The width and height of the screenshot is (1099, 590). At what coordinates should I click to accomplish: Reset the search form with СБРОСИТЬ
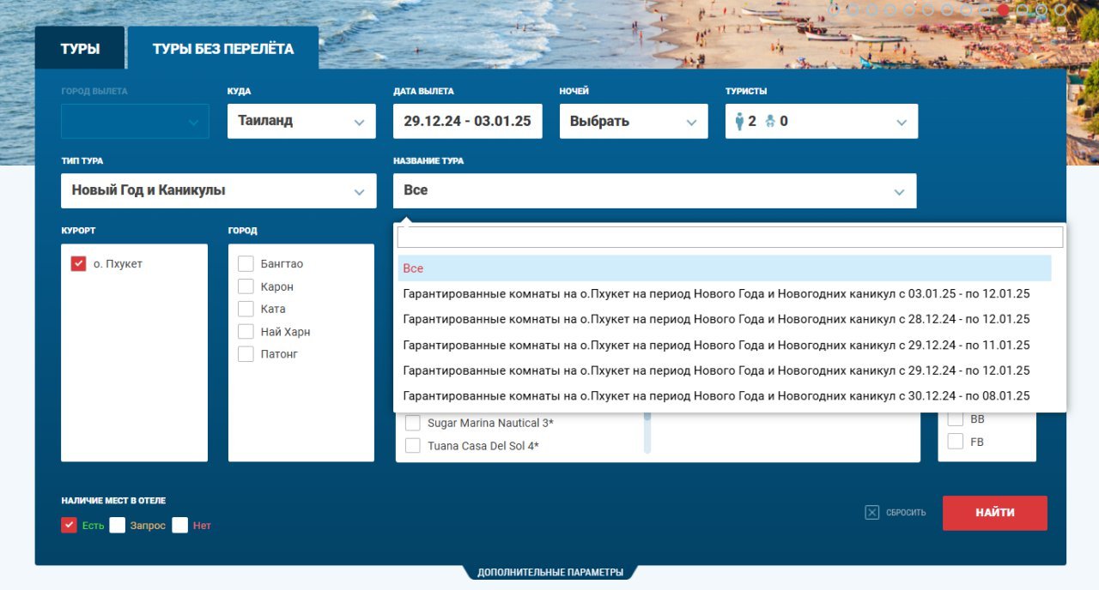click(896, 513)
